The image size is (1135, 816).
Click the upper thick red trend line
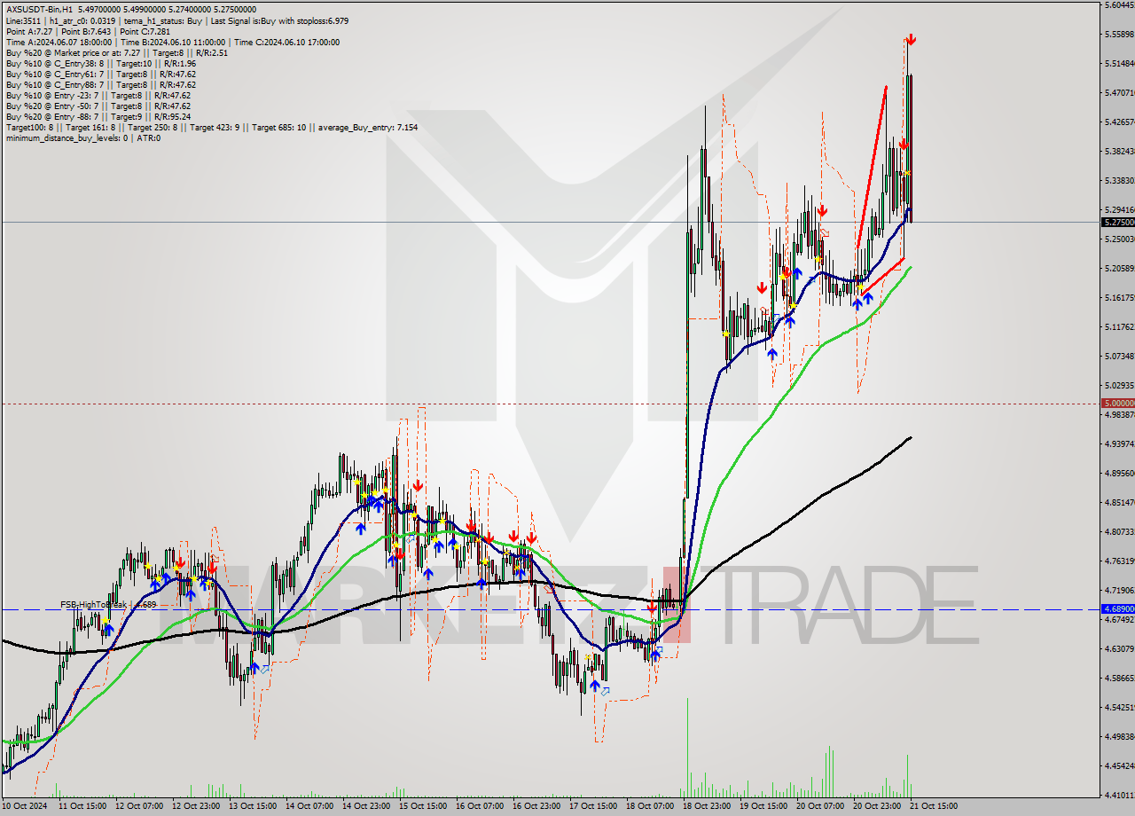872,167
